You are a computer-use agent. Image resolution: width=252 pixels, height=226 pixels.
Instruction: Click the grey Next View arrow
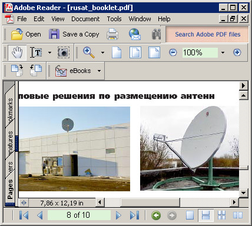(x=172, y=215)
